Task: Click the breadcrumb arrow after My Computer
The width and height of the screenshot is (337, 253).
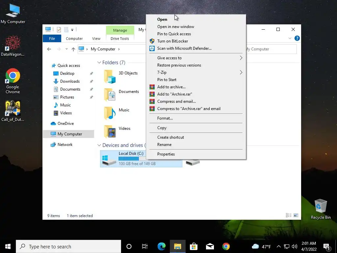Action: (119, 49)
